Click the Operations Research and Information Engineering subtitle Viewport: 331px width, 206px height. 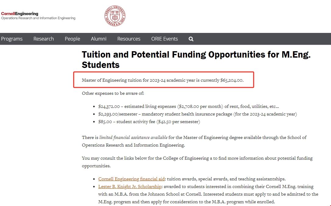[38, 18]
